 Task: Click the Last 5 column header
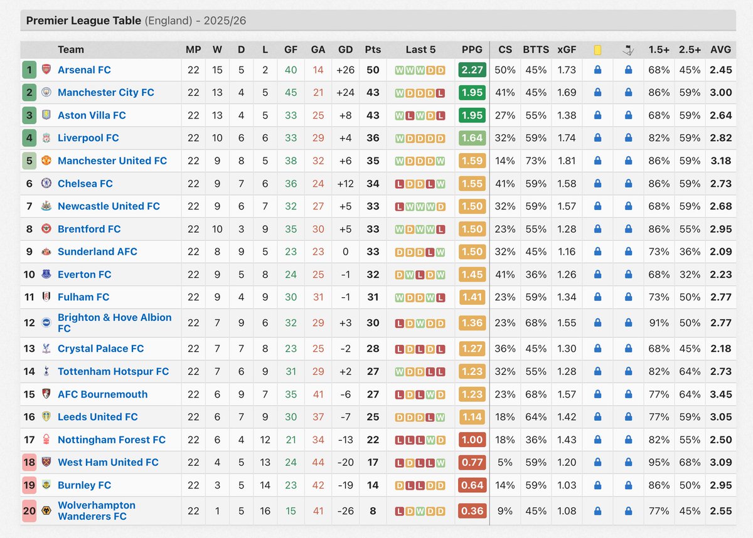pos(420,50)
